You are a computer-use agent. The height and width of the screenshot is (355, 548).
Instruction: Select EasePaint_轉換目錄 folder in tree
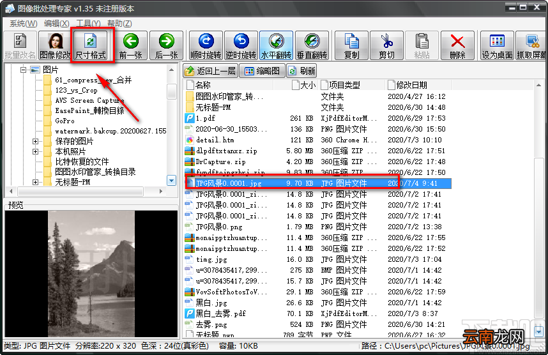90,110
